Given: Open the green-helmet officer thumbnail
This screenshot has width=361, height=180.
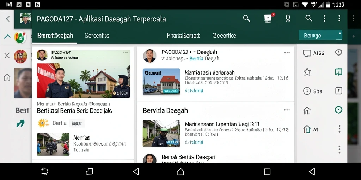Looking at the screenshot, I should [x=161, y=133].
